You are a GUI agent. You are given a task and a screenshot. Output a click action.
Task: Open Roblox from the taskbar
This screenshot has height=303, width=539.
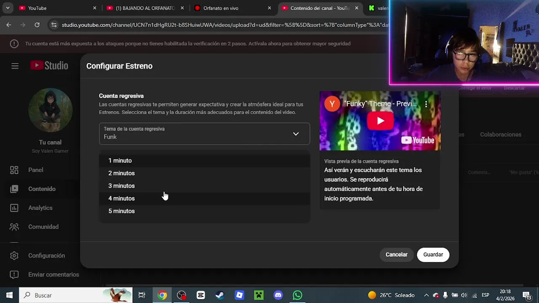pyautogui.click(x=239, y=295)
